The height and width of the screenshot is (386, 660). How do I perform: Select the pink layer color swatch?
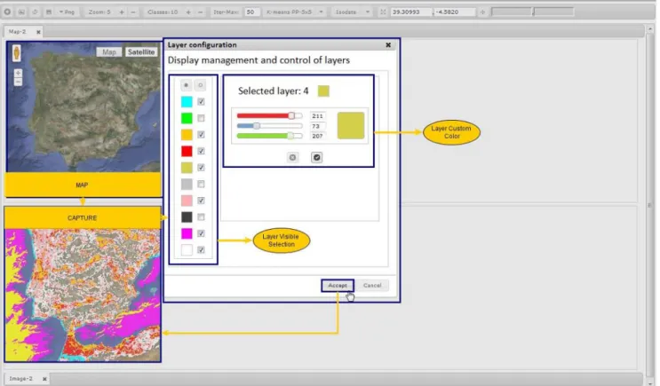tap(187, 201)
